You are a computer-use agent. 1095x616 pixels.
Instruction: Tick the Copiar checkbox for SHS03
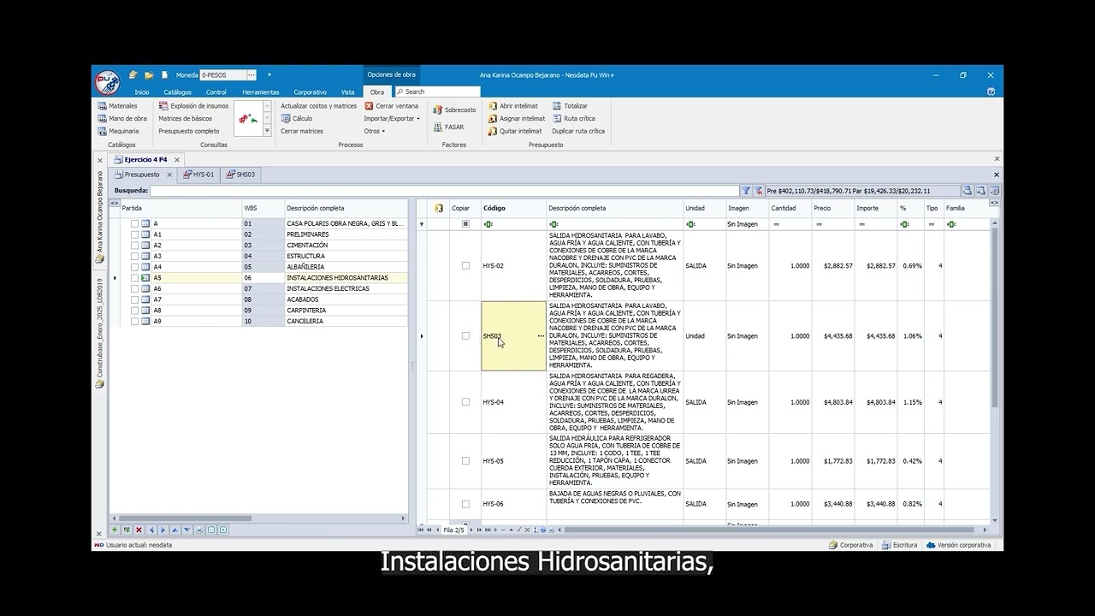[x=465, y=336]
